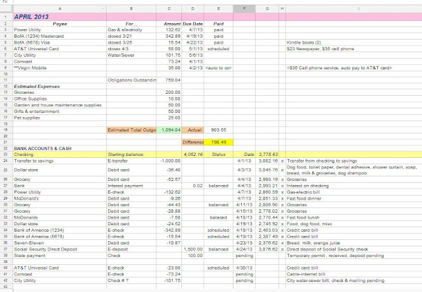Click 'Obligations Outstandin' label cell
The width and height of the screenshot is (422, 292).
click(x=132, y=80)
